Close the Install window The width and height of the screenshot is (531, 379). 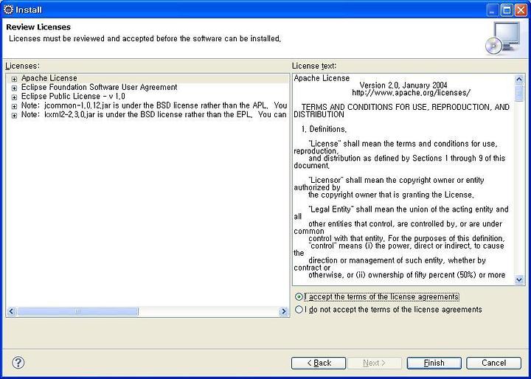pyautogui.click(x=521, y=10)
